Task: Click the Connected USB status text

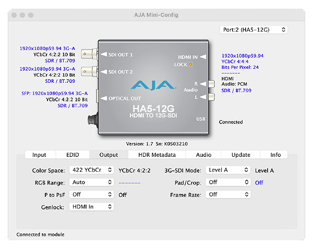Action: (231, 122)
